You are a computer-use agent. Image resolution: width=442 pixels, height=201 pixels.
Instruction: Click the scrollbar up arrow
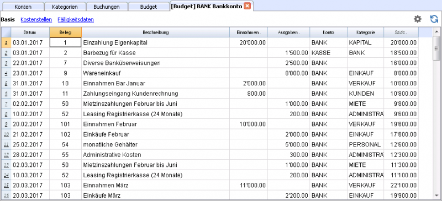click(x=436, y=31)
